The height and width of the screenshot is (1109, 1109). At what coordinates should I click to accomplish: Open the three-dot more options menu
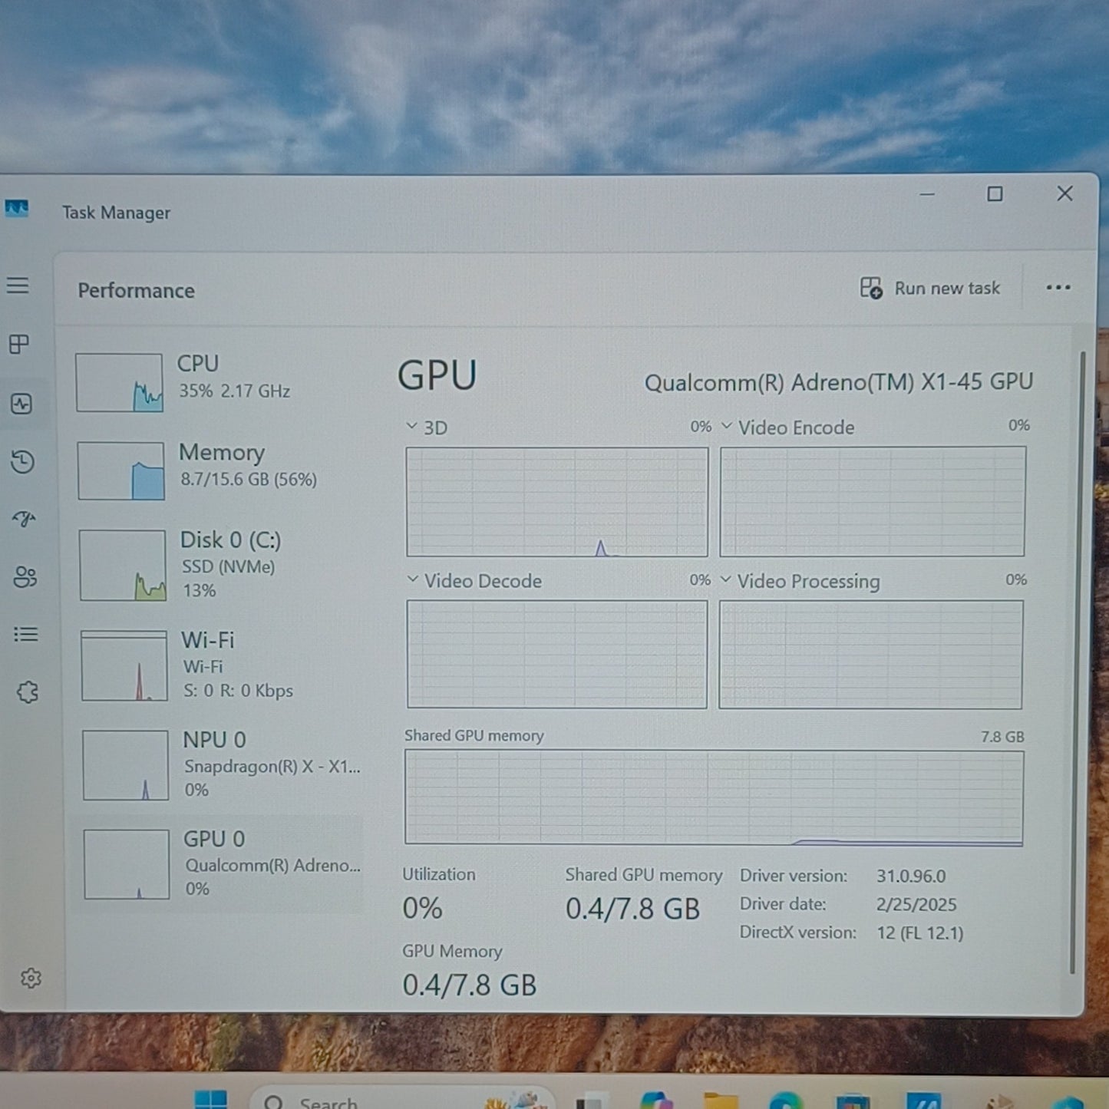(x=1058, y=288)
